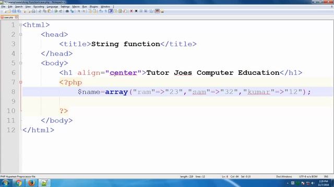This screenshot has height=187, width=334.
Task: Click the Start Recording macro icon
Action: (132, 11)
